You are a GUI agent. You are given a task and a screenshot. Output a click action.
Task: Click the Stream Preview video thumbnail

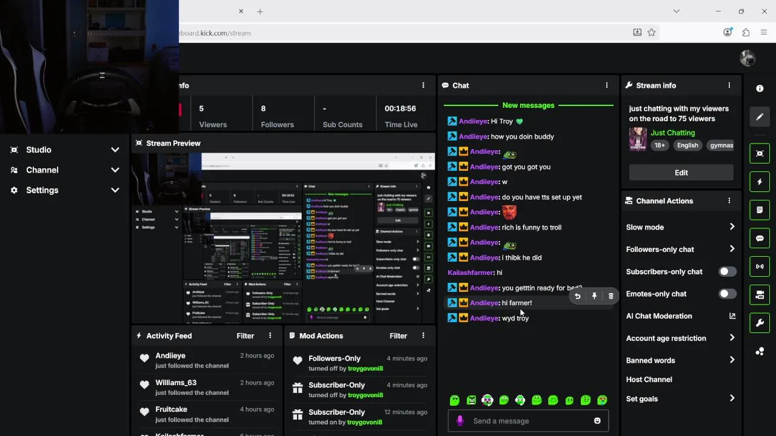pyautogui.click(x=284, y=239)
